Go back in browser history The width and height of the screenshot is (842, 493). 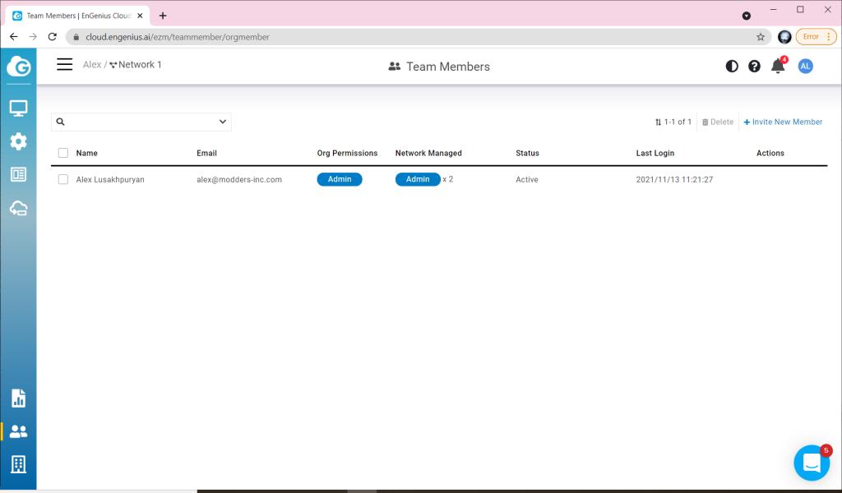[14, 37]
